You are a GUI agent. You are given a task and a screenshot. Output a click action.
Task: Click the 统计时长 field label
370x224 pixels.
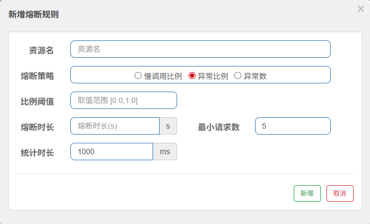pos(37,153)
